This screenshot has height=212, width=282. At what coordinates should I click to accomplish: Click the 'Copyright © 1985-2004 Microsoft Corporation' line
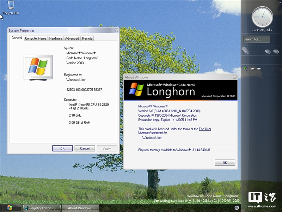pyautogui.click(x=168, y=116)
